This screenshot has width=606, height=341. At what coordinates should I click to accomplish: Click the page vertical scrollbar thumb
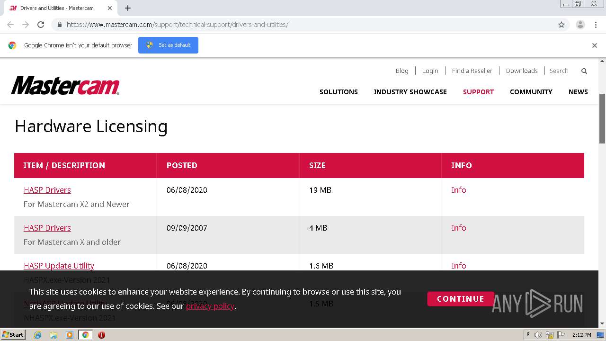coord(602,118)
